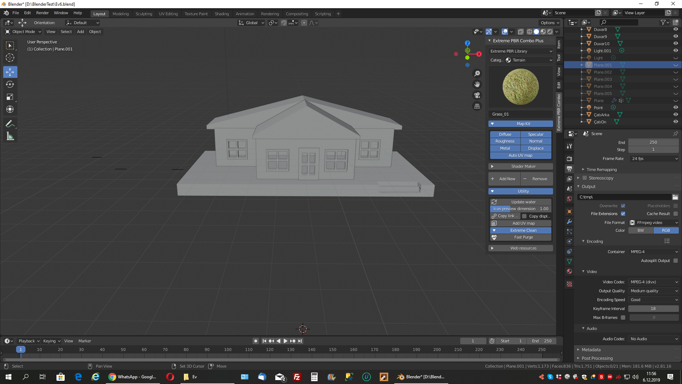
Task: Open the Category Terrain dropdown
Action: pos(529,60)
